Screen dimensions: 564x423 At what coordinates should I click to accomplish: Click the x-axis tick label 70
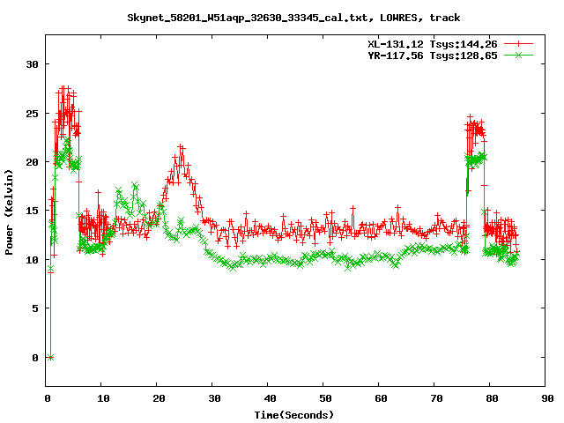[436, 398]
